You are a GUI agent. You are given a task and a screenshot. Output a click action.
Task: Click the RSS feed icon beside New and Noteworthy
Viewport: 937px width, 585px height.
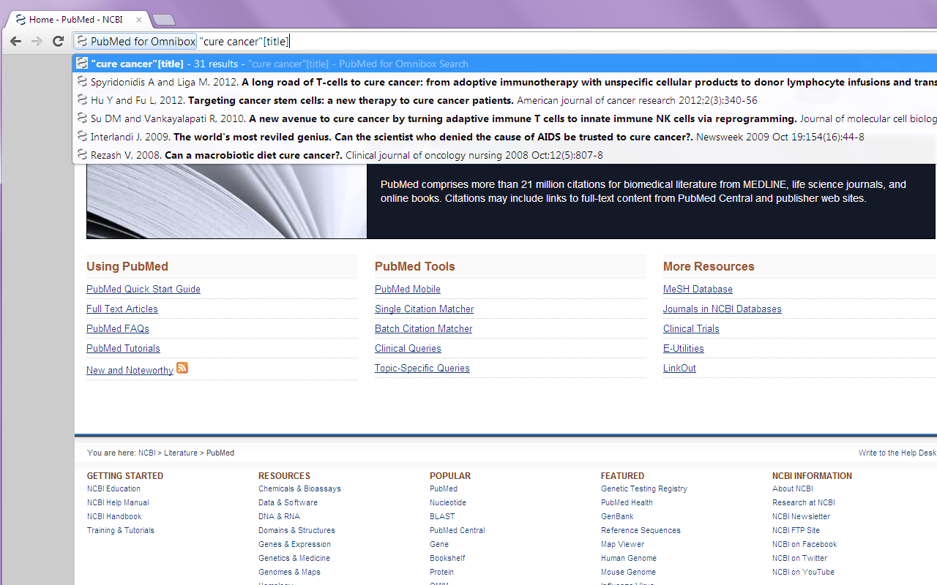click(x=182, y=368)
